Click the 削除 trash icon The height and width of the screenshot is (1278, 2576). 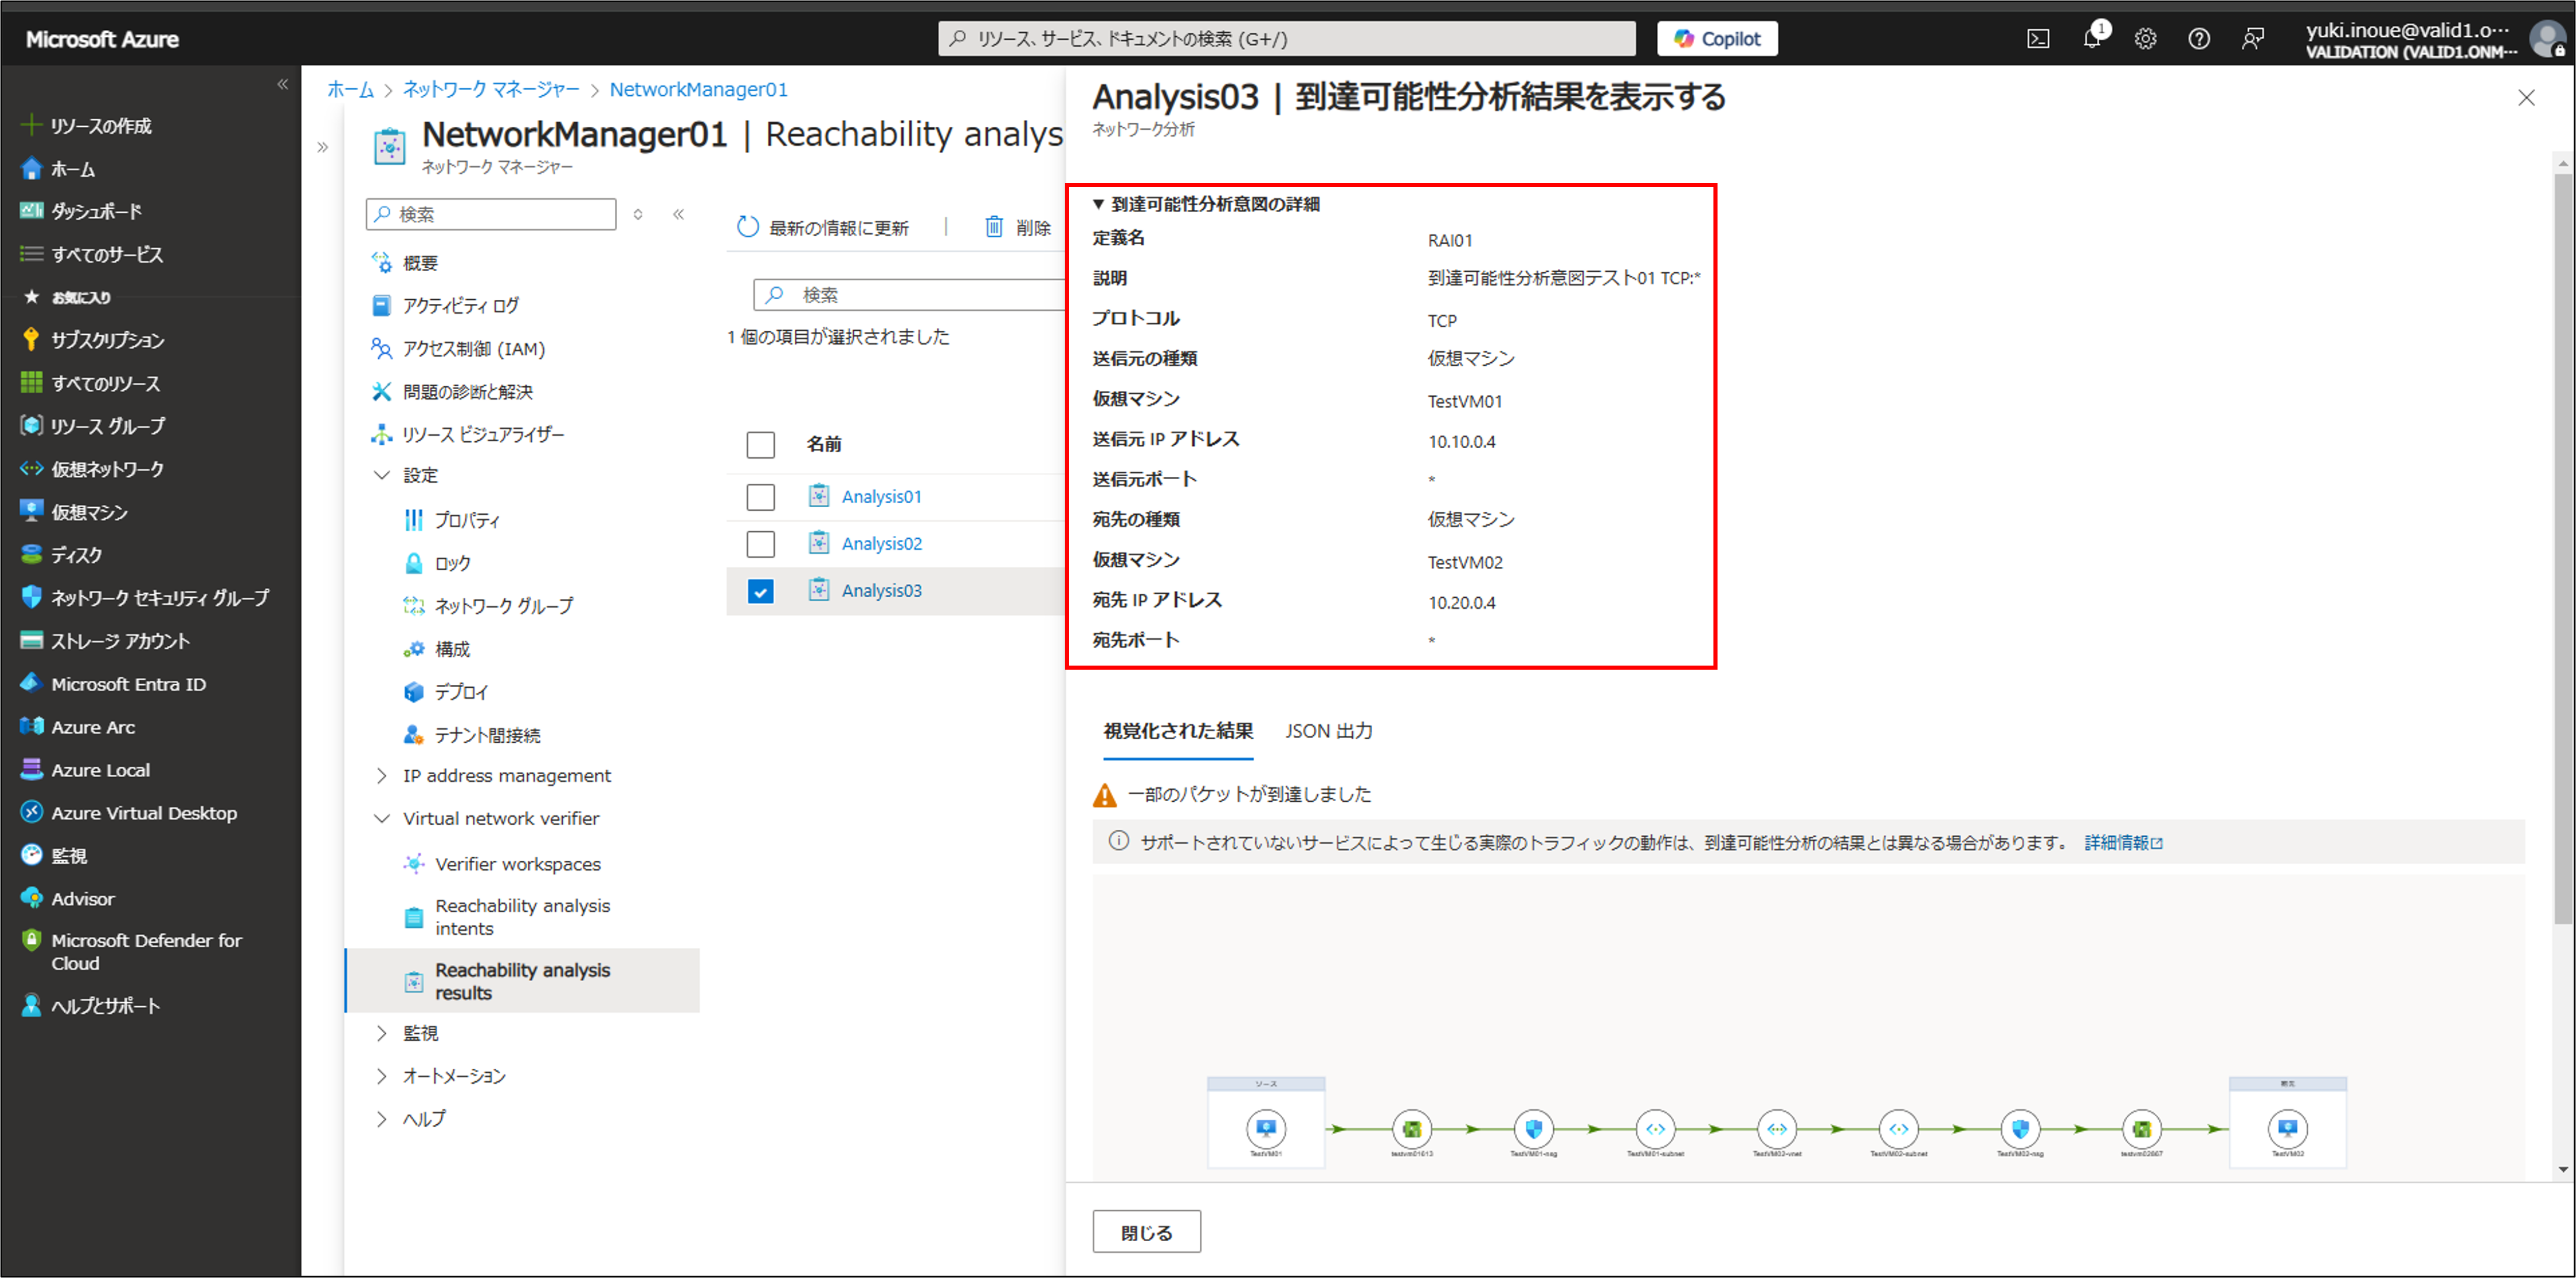[993, 227]
